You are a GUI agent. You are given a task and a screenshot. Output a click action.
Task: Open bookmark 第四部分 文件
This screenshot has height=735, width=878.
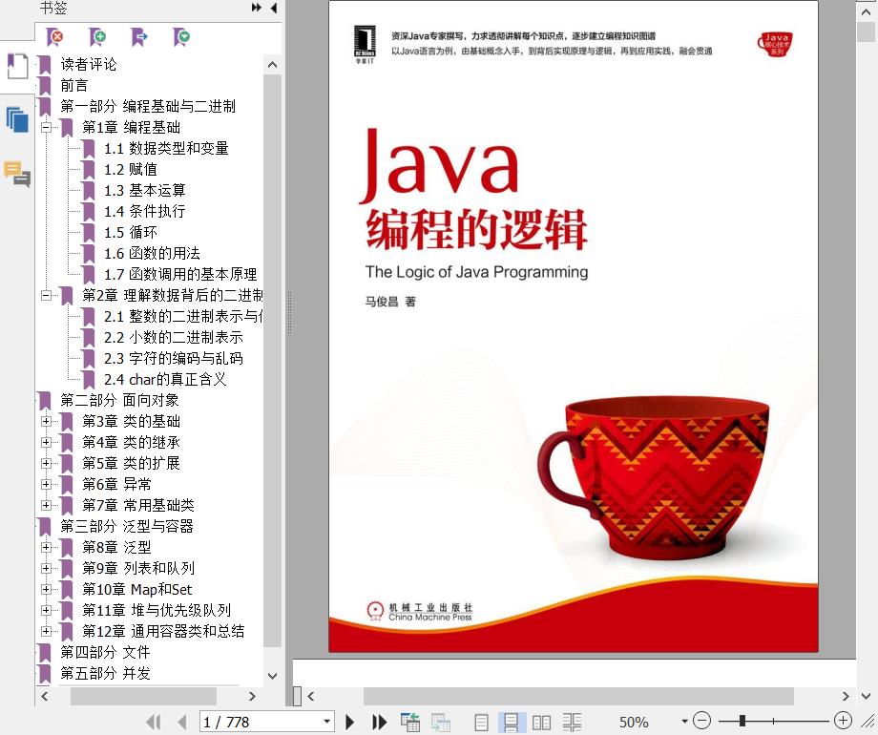point(105,653)
